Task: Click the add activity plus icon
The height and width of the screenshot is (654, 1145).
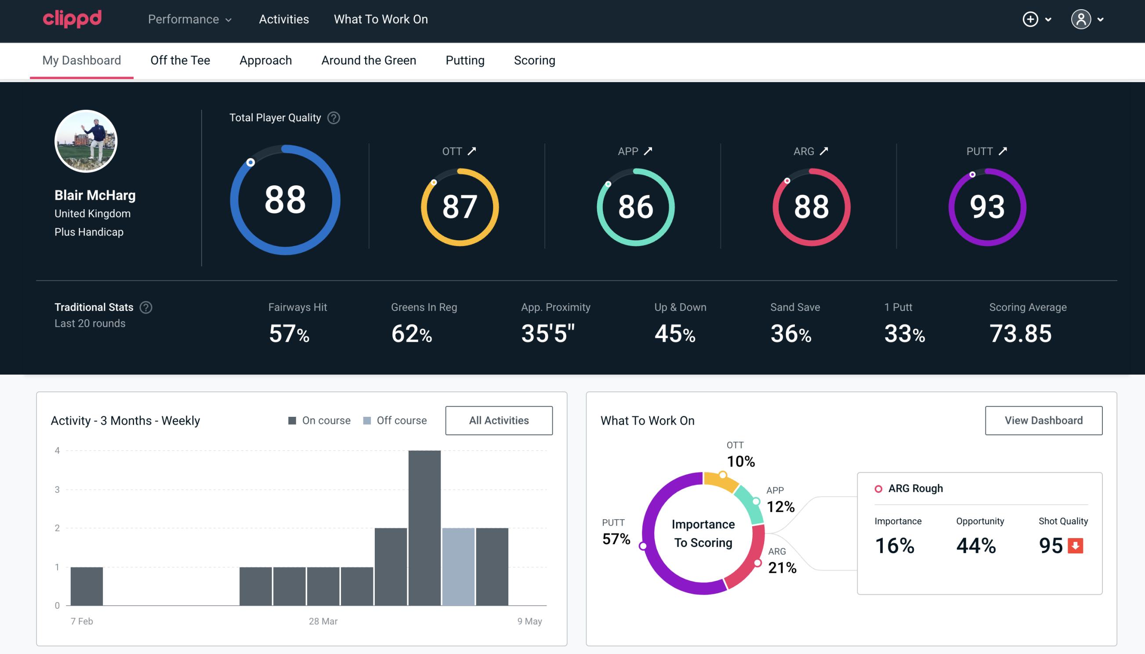Action: (1030, 20)
